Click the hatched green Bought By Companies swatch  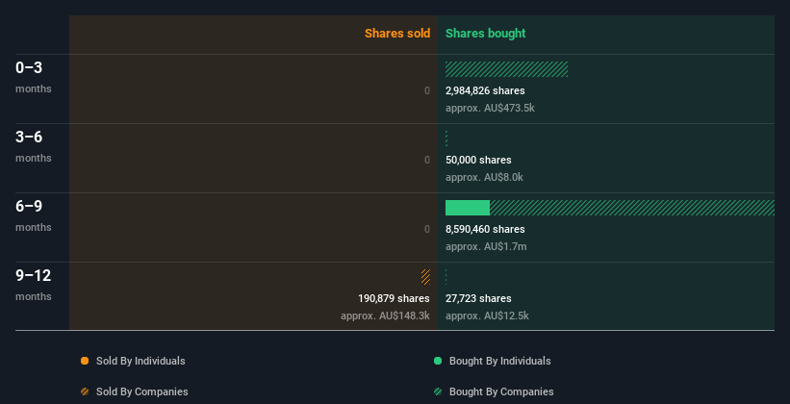pos(438,391)
